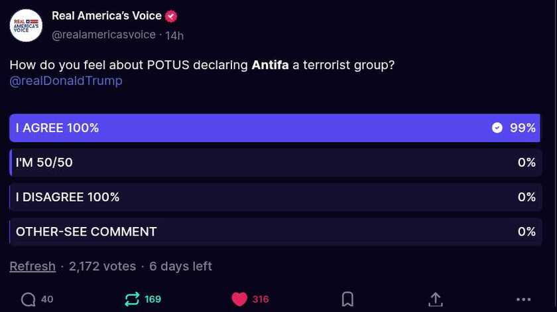Click the 316 likes count
This screenshot has height=312, width=557.
(261, 299)
